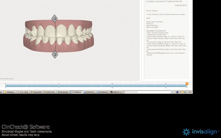Viewport: 221px width, 138px height.
Task: Open the Artikel KN.doc Word document
Action: [x=90, y=92]
